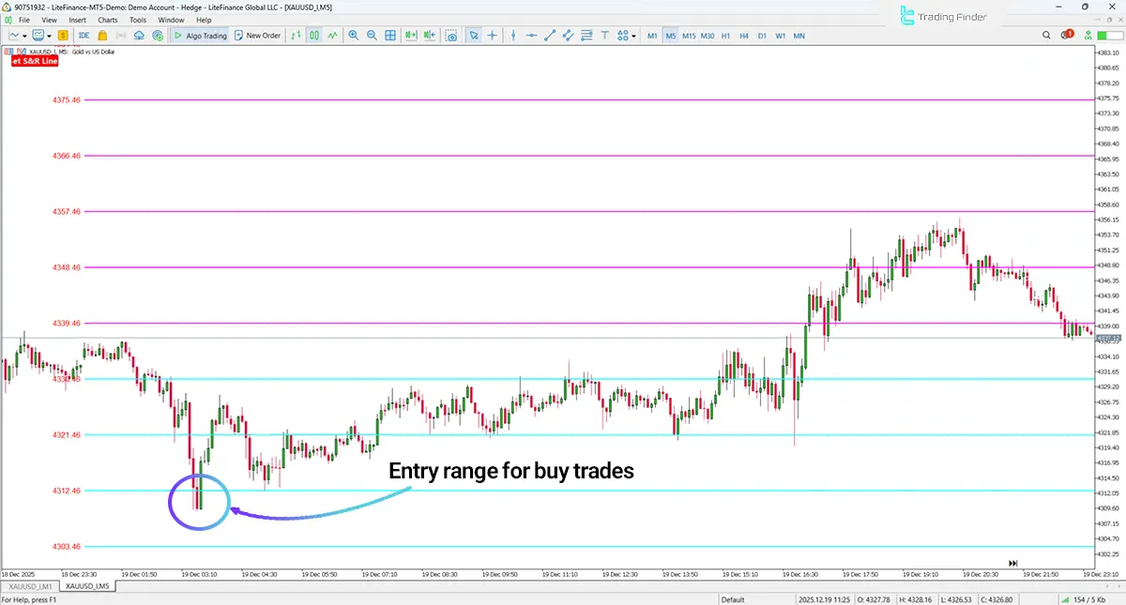The height and width of the screenshot is (605, 1126).
Task: Toggle the chart shift indent
Action: click(429, 36)
